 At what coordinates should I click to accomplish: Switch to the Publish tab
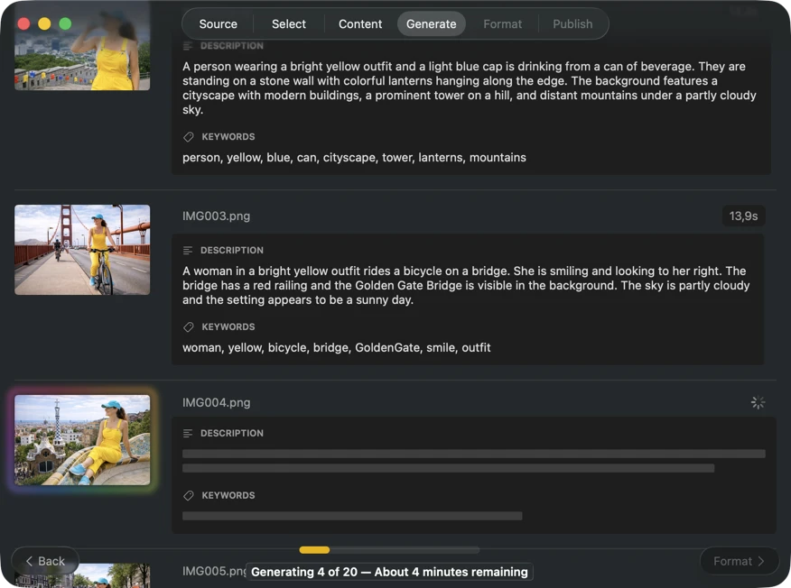coord(572,24)
